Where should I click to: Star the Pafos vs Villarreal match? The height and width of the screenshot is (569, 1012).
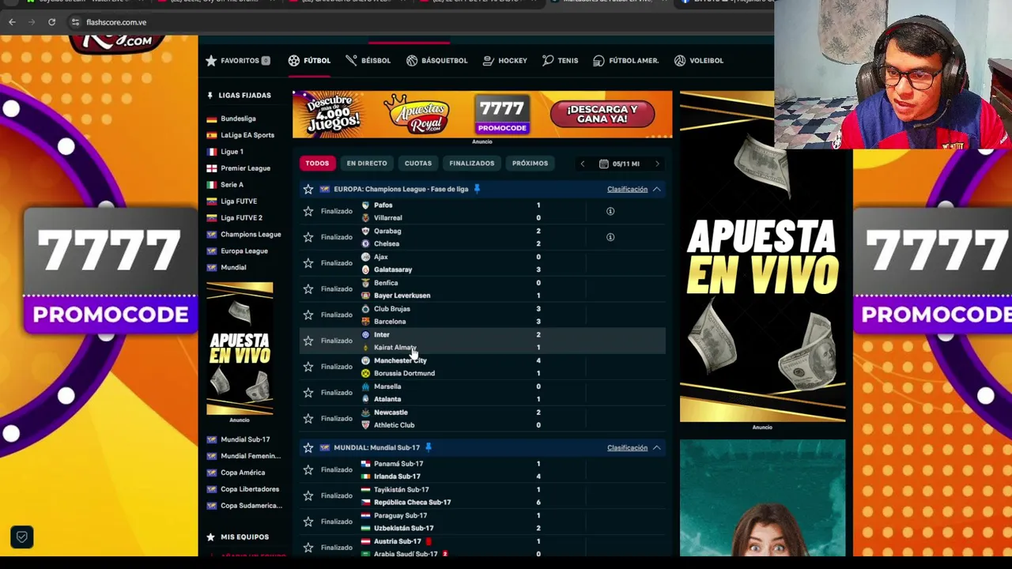(308, 211)
